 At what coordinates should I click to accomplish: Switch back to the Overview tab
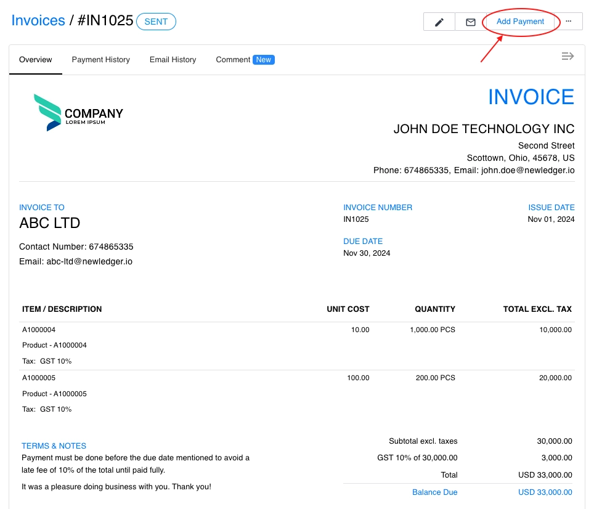[35, 59]
